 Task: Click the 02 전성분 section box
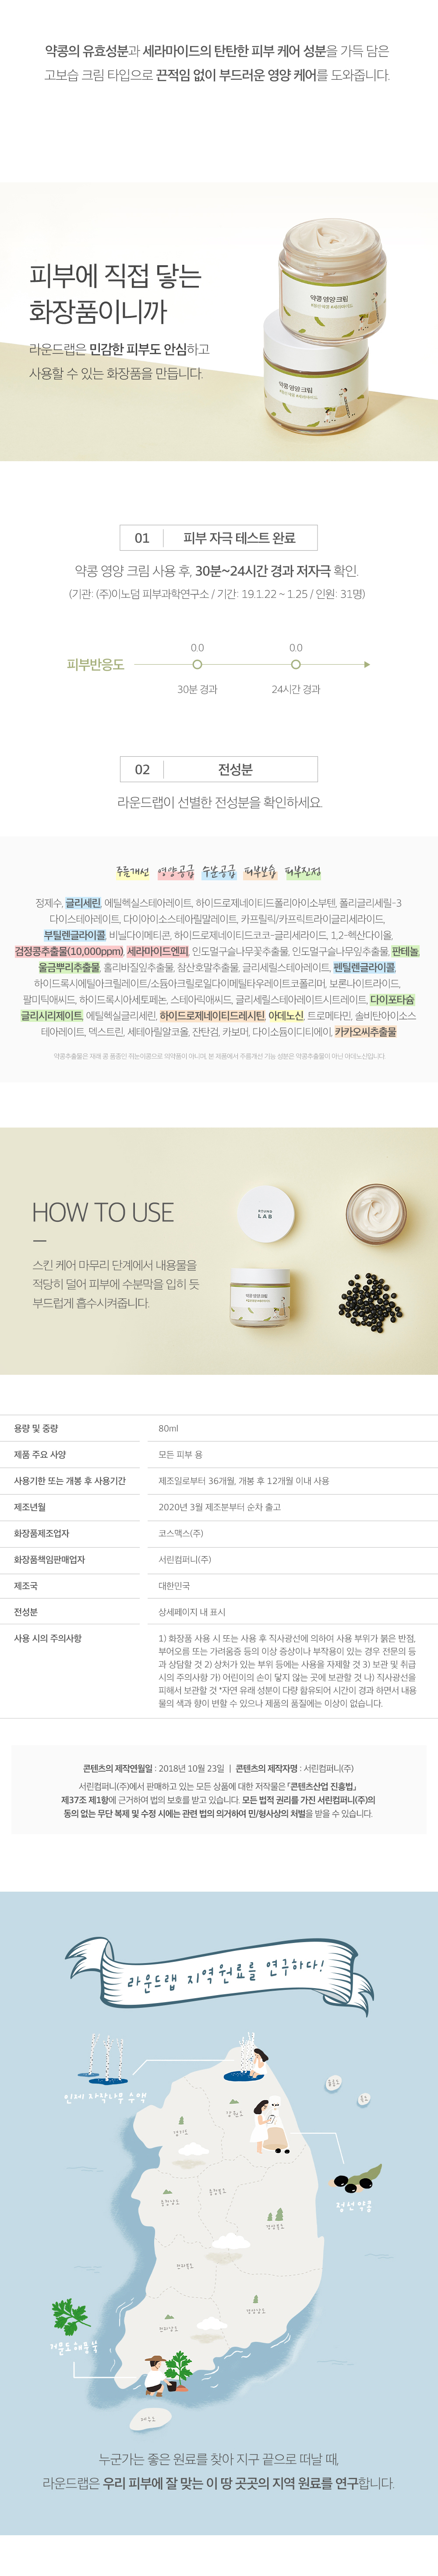pos(219,769)
